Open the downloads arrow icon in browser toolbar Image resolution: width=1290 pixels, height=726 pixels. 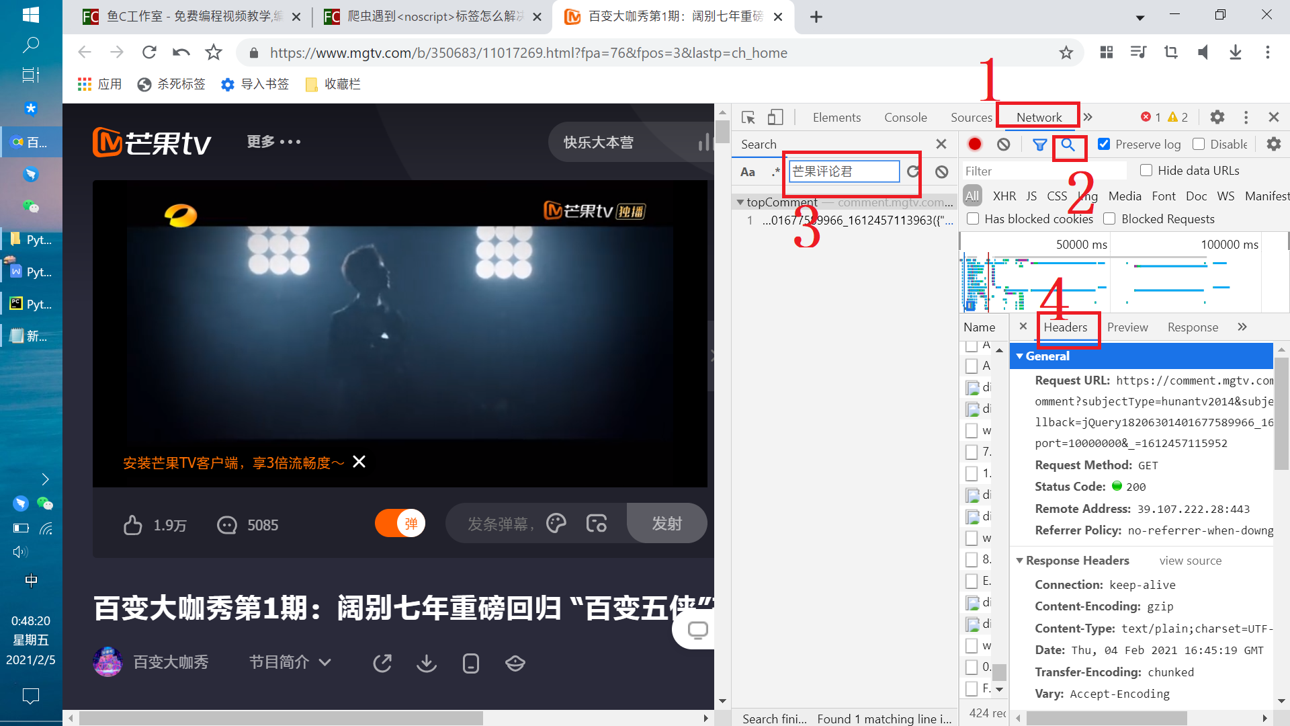coord(1236,52)
